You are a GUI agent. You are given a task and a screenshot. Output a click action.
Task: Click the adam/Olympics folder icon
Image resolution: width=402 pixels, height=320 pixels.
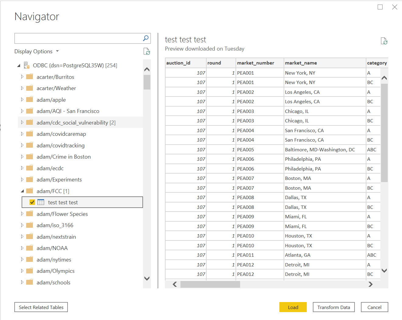(30, 271)
